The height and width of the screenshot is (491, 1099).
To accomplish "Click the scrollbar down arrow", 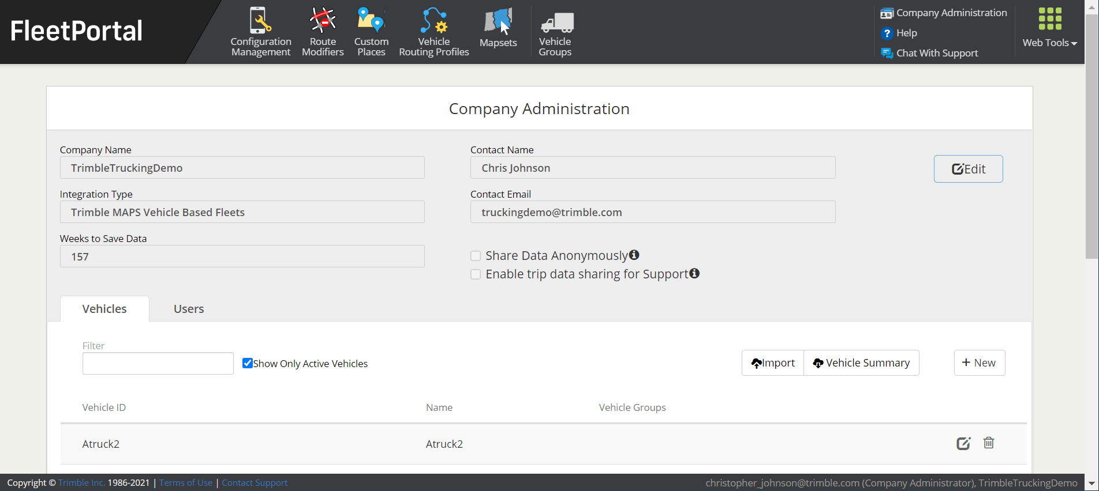I will (x=1091, y=484).
